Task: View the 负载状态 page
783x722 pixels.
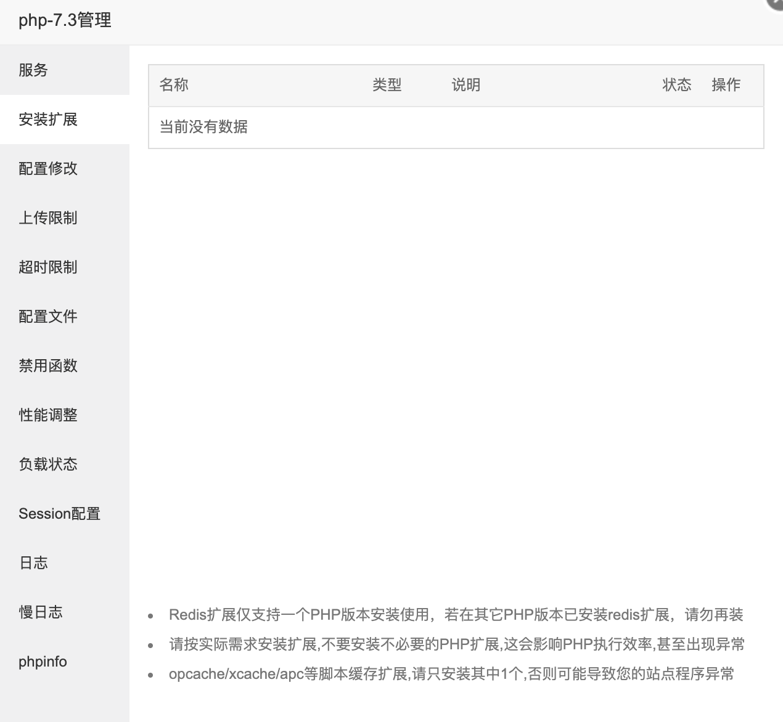Action: (65, 464)
